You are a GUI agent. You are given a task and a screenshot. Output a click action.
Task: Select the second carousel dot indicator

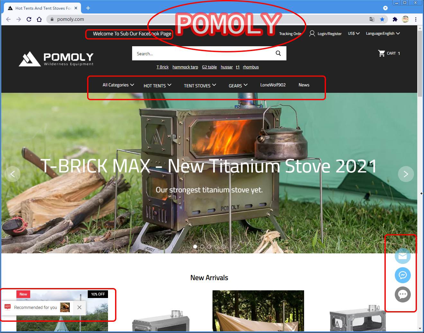[x=202, y=247]
